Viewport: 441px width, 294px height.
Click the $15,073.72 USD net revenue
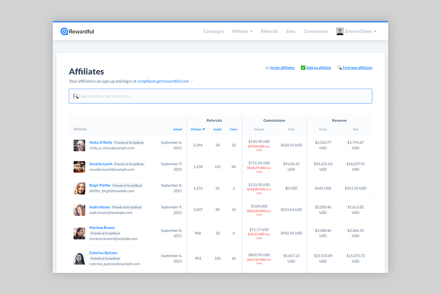click(356, 259)
